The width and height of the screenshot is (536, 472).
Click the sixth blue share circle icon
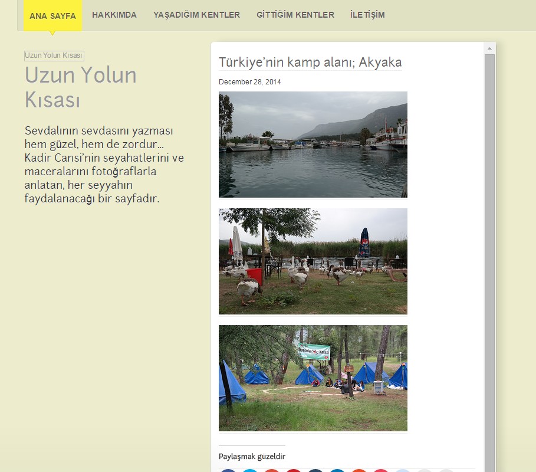click(337, 470)
